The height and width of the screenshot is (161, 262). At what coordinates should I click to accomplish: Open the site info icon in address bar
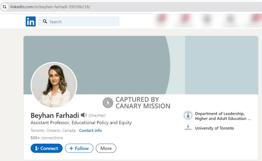[x=5, y=7]
